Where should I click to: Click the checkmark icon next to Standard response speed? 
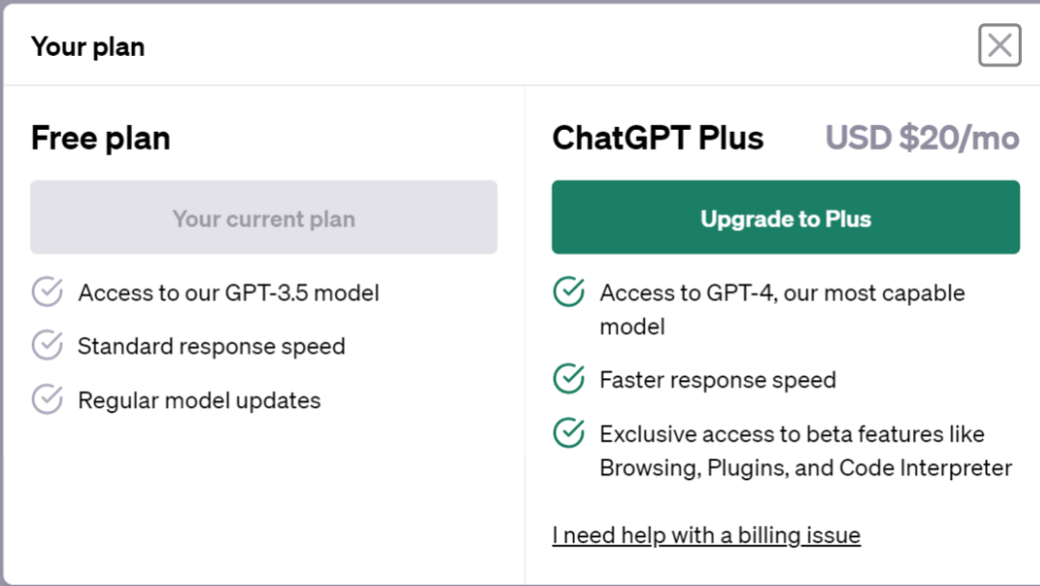[x=47, y=345]
